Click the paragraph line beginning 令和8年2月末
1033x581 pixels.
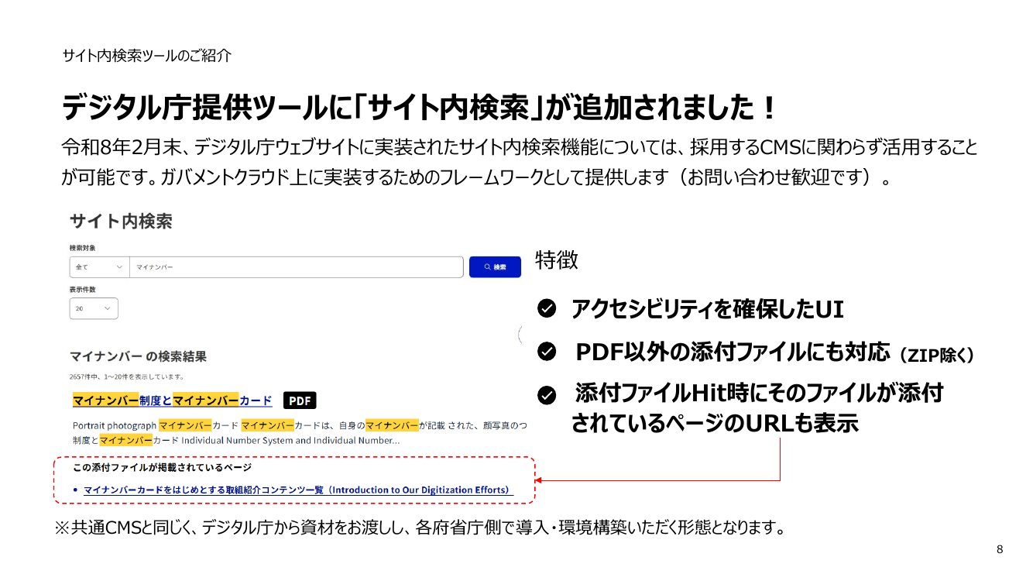coord(520,147)
